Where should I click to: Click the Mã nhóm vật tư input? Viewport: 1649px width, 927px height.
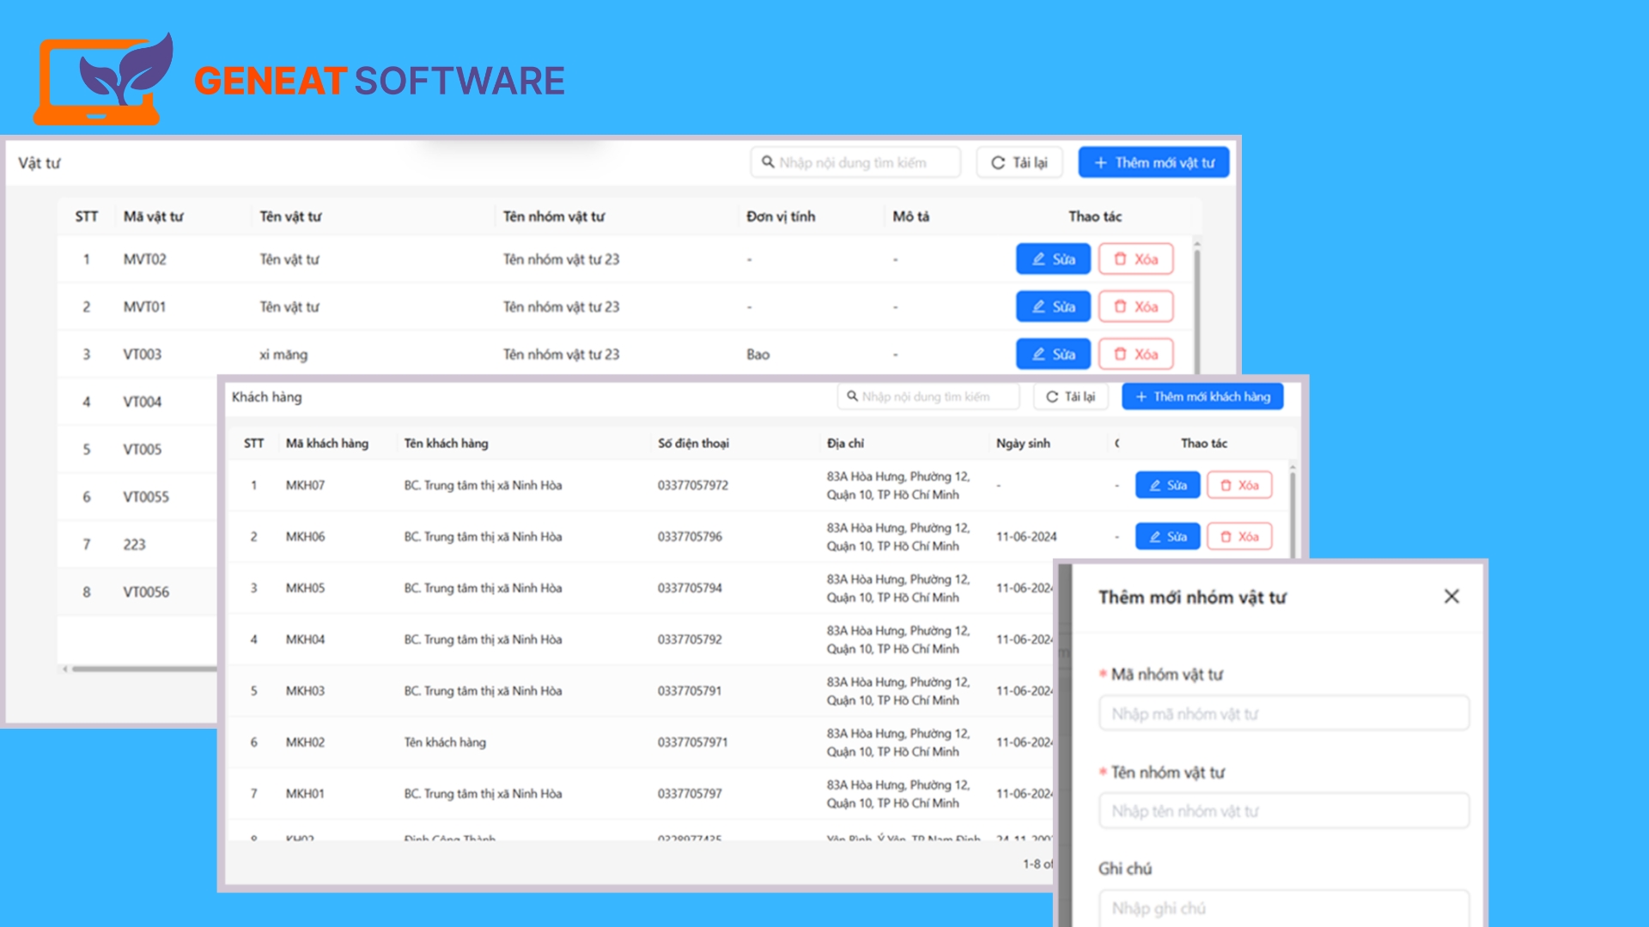(x=1284, y=713)
